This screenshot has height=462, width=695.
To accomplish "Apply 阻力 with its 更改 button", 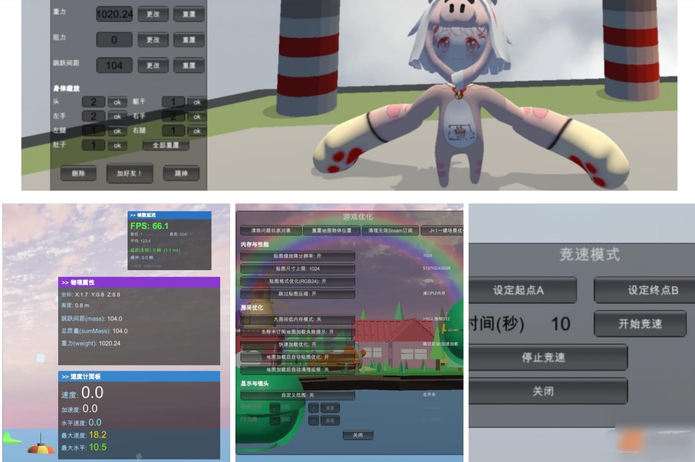I will 153,40.
